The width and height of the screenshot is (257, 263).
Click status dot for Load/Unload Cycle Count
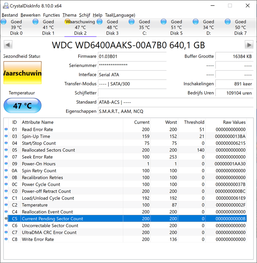[x=6, y=198]
